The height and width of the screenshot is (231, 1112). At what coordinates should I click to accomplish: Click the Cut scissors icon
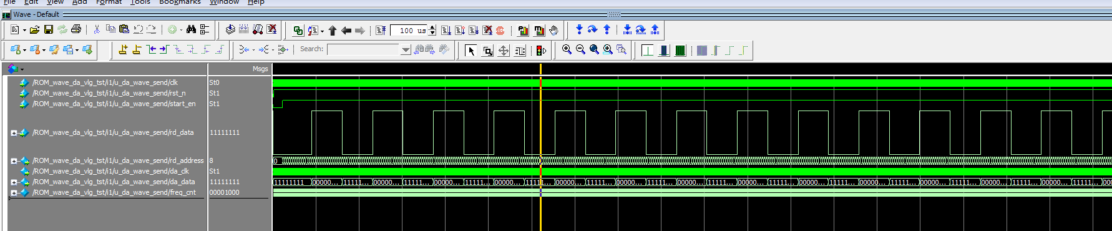(x=97, y=29)
